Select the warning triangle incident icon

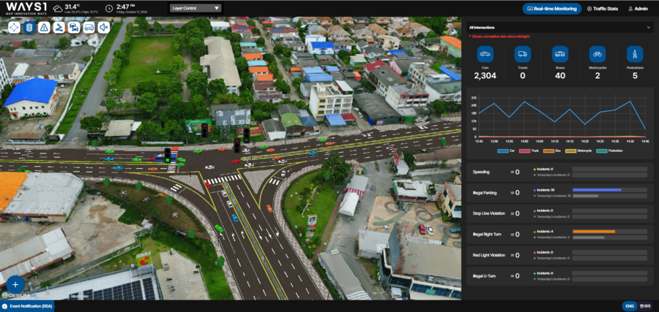[44, 27]
